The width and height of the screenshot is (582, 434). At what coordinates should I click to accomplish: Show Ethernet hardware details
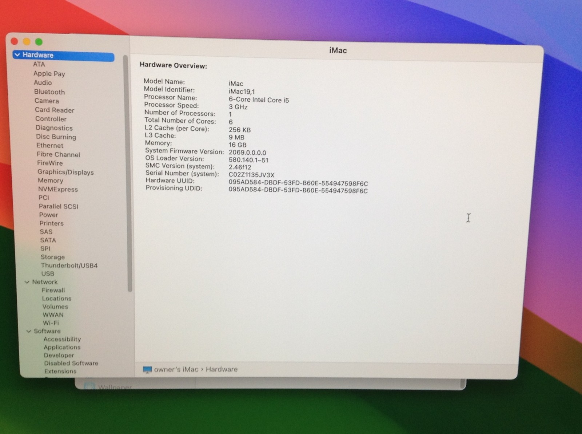[x=50, y=146]
